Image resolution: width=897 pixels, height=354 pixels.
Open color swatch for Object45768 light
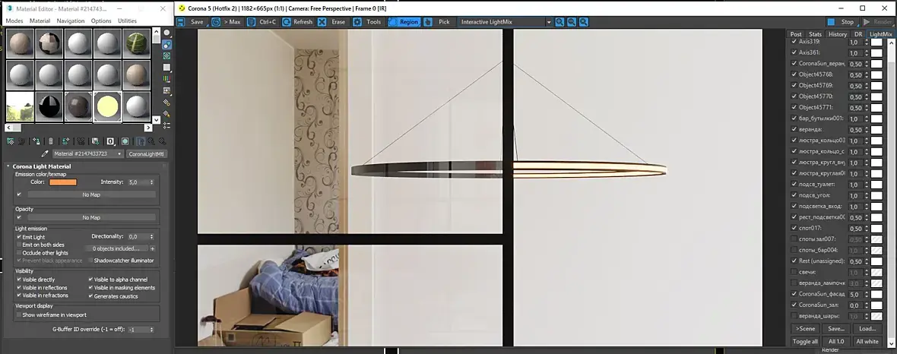[x=876, y=75]
